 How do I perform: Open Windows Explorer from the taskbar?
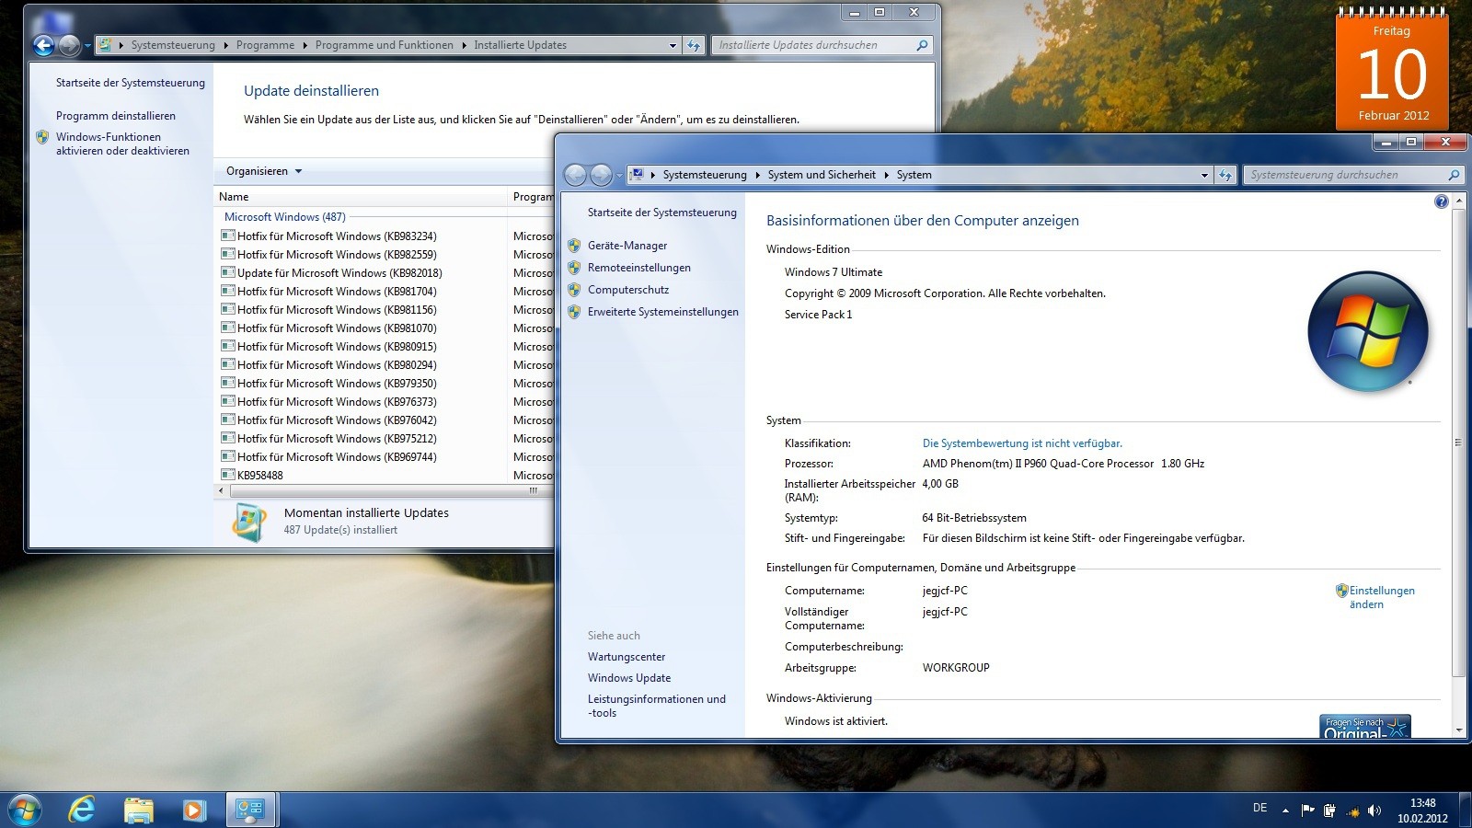[138, 810]
